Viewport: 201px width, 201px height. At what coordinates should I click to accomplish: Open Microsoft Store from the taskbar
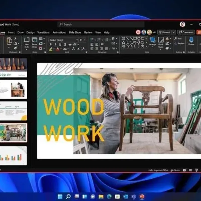click(x=117, y=196)
